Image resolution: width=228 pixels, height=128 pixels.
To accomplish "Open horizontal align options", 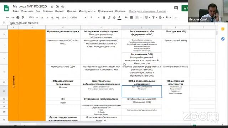I will (147, 17).
